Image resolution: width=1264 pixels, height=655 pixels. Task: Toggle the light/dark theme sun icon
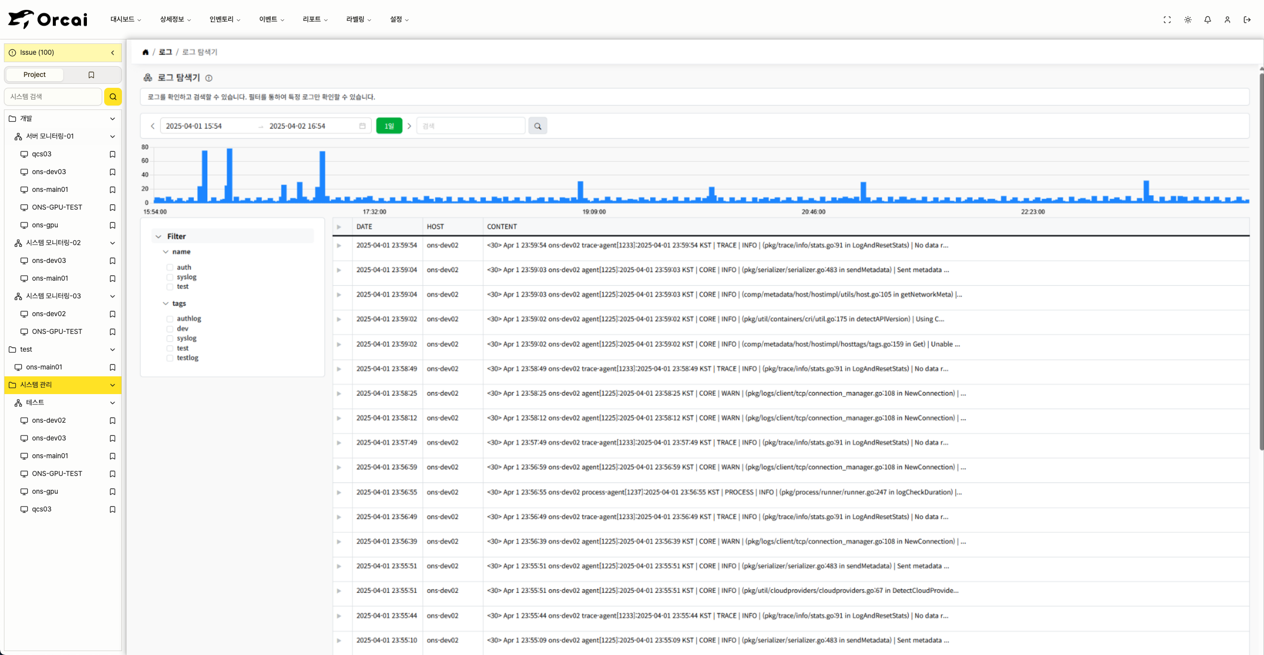[x=1188, y=20]
